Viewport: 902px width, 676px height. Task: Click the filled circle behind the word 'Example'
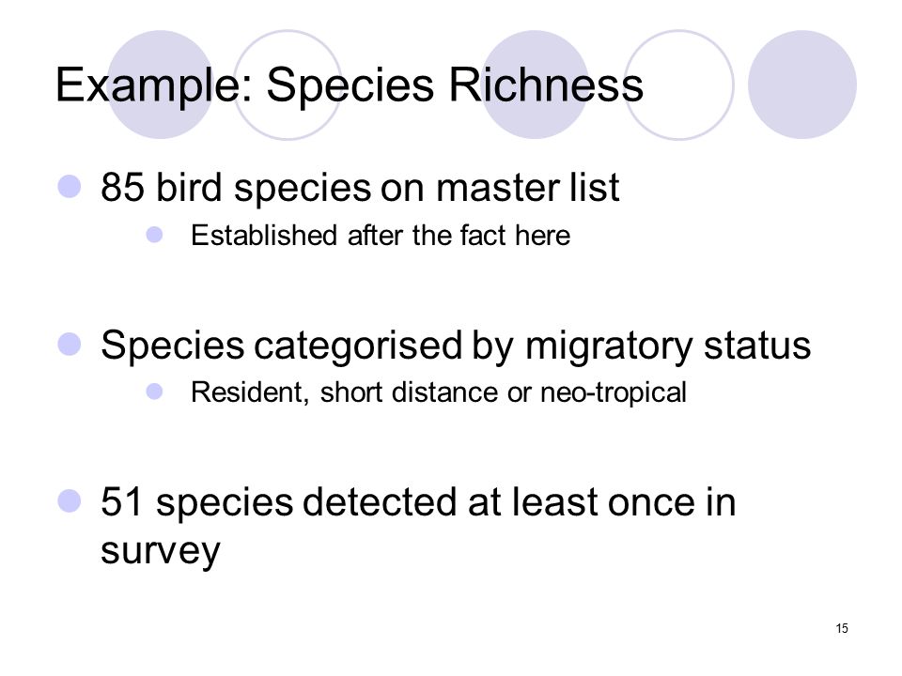[161, 84]
